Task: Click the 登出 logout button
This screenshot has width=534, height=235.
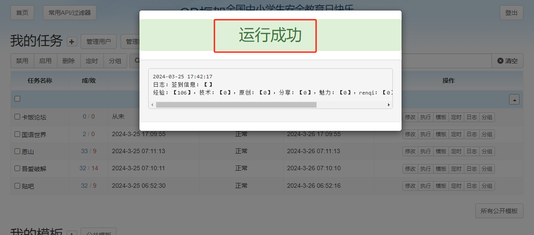Action: click(511, 13)
